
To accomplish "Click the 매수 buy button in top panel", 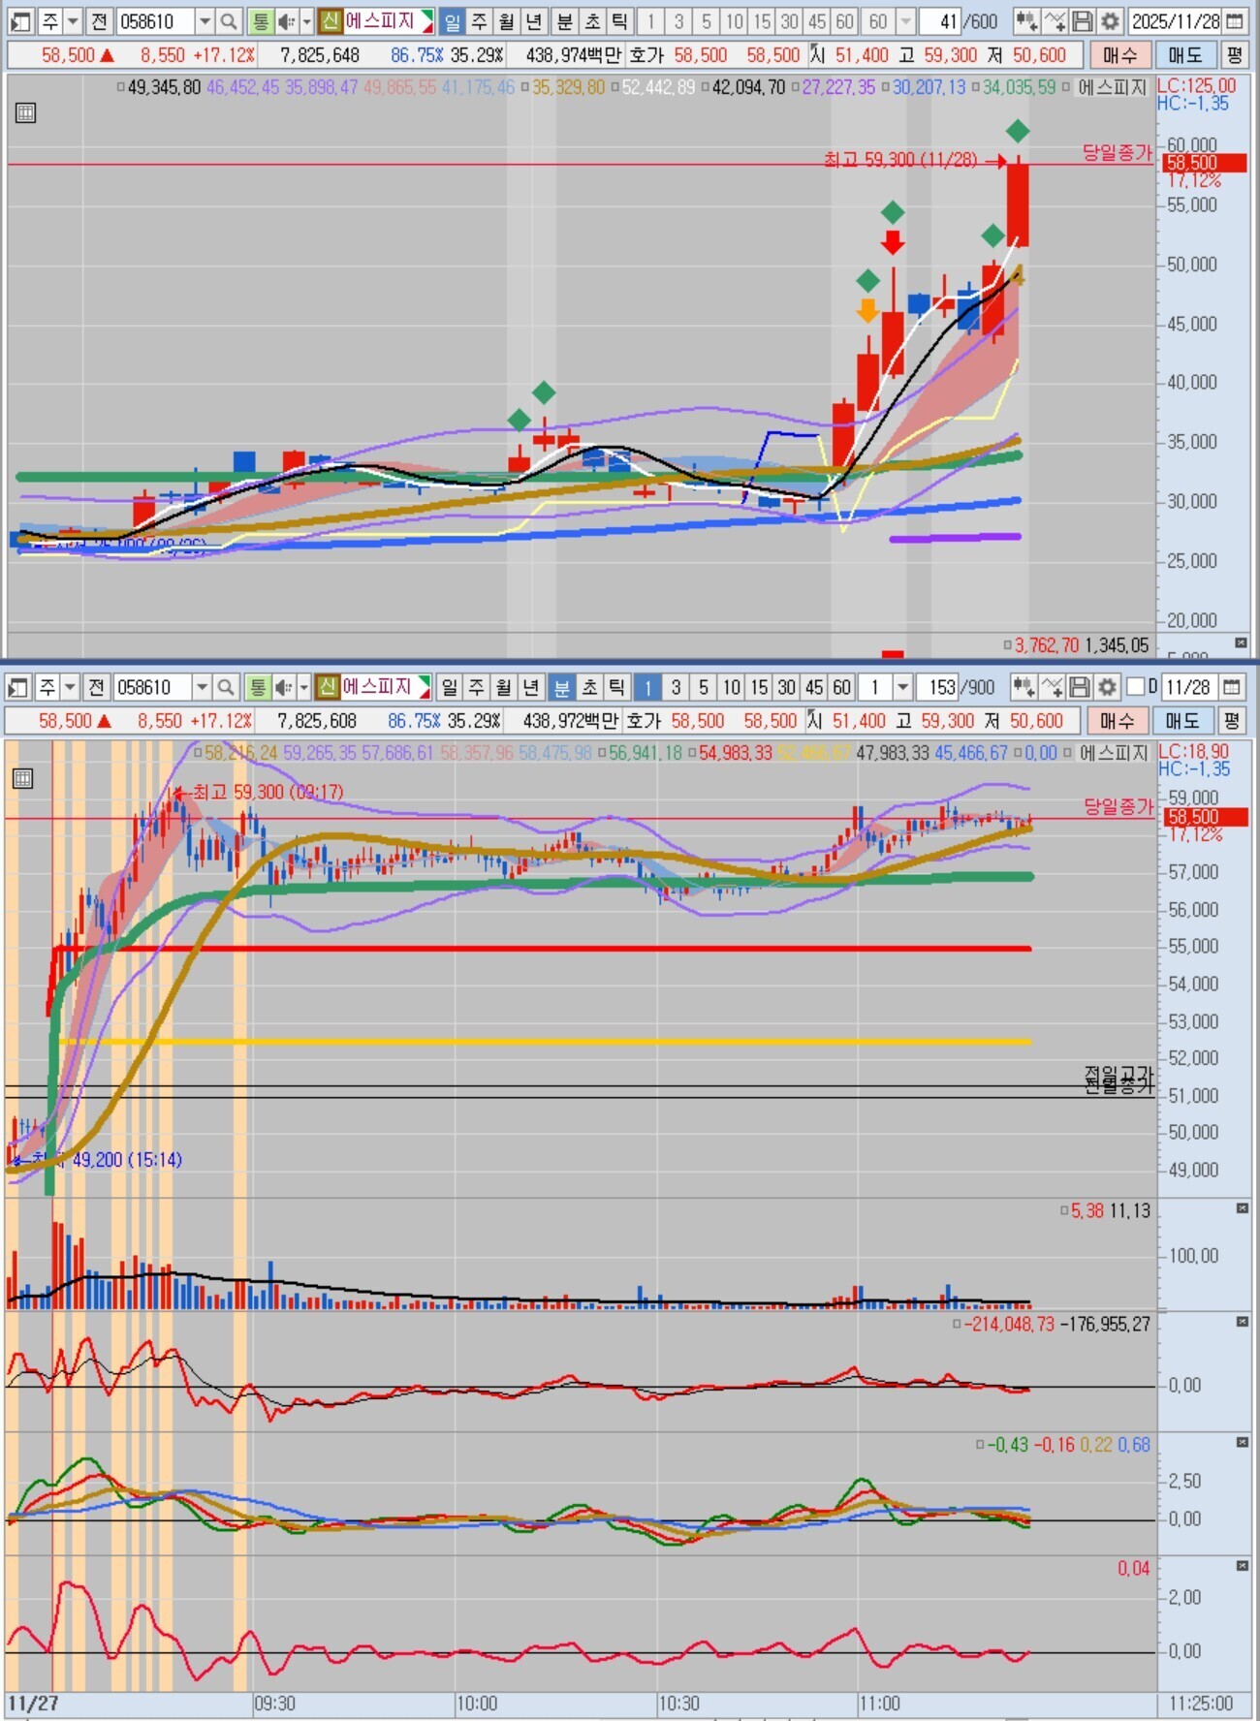I will click(1119, 55).
